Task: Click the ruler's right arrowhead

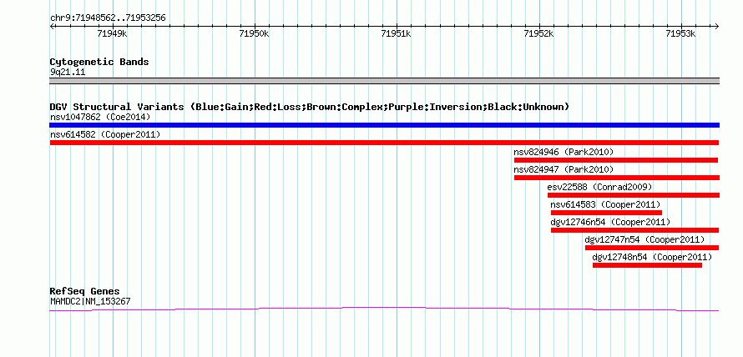Action: coord(716,27)
